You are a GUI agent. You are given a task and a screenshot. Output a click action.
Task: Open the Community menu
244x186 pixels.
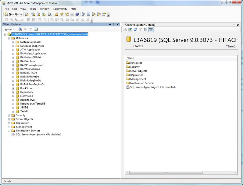60,9
